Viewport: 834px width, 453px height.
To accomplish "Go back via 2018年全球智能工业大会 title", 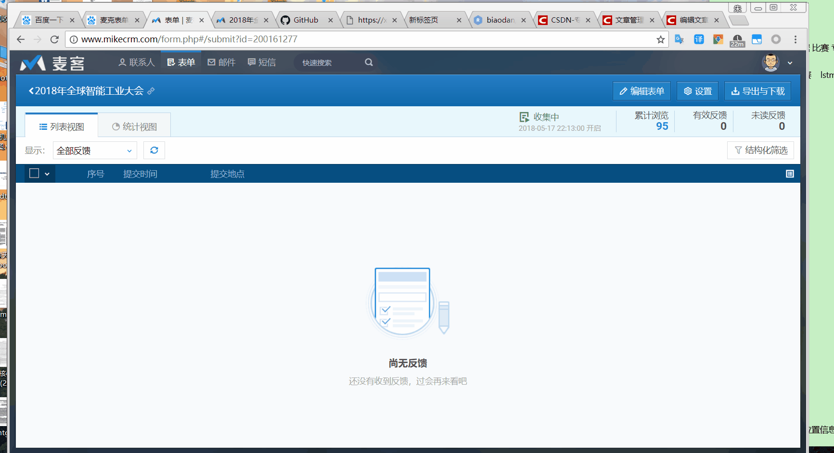I will tap(86, 91).
